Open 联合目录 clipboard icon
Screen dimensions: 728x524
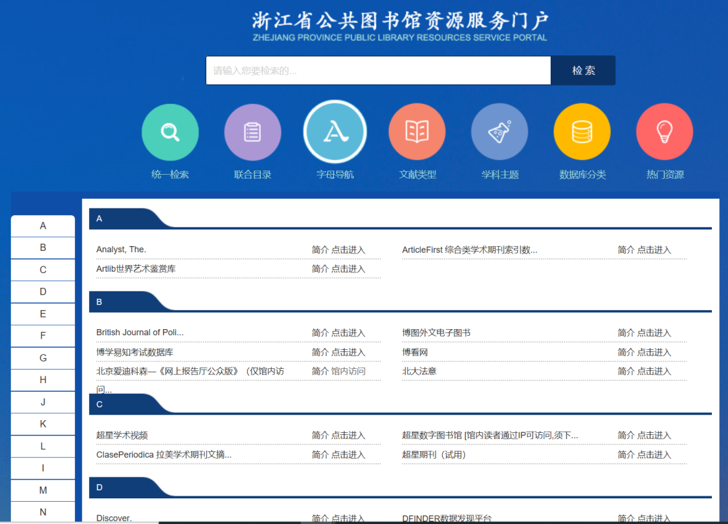pyautogui.click(x=253, y=132)
